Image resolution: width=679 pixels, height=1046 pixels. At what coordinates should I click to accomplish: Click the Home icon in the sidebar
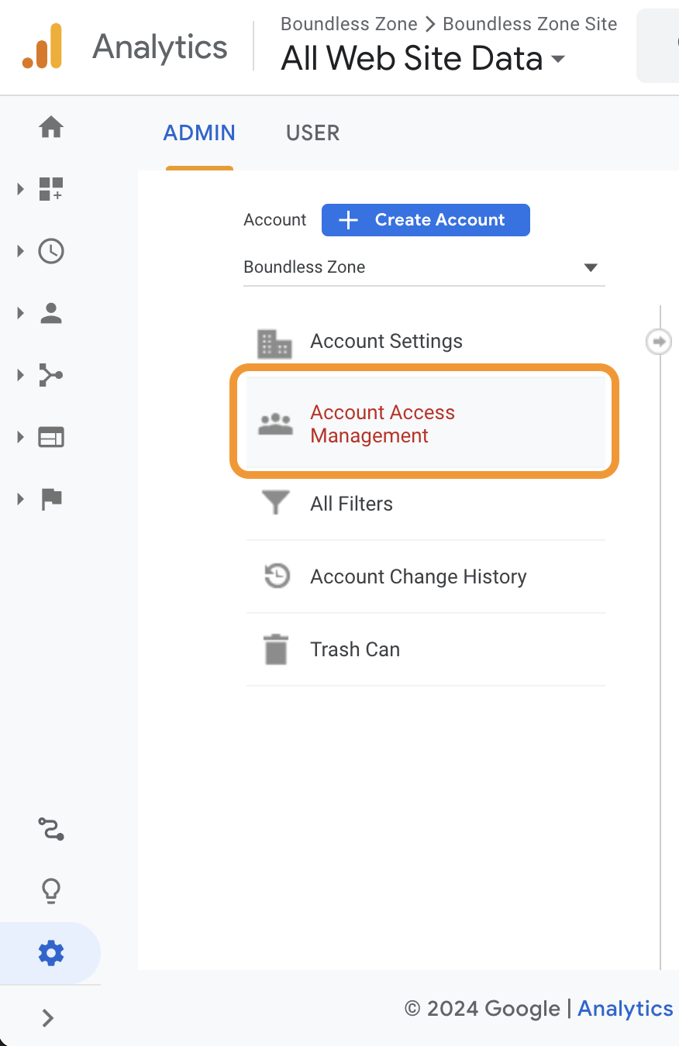pyautogui.click(x=50, y=126)
